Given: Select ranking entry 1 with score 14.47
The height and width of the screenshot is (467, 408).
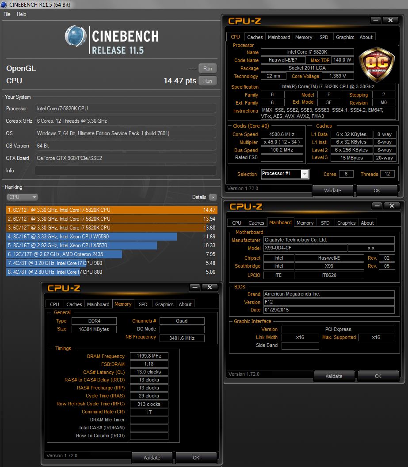Looking at the screenshot, I should click(112, 210).
